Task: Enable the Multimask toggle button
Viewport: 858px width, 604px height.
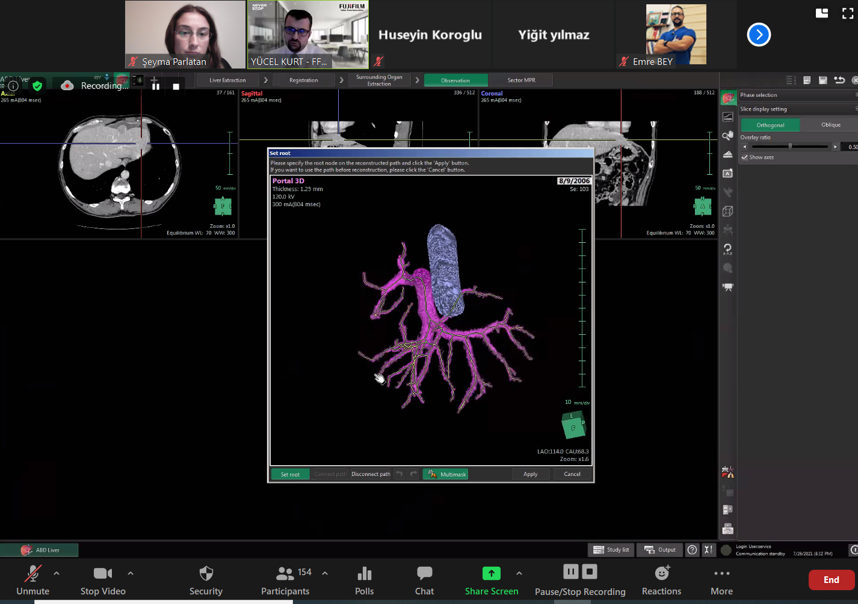Action: click(446, 474)
